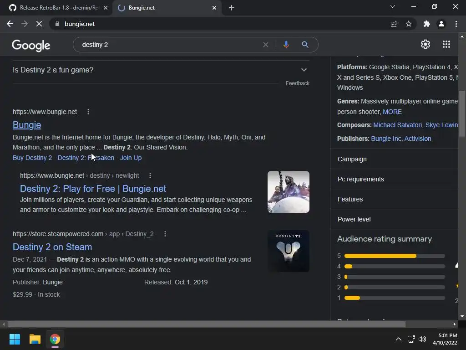The image size is (466, 350).
Task: Click the 4-star rating bar
Action: coord(395,266)
